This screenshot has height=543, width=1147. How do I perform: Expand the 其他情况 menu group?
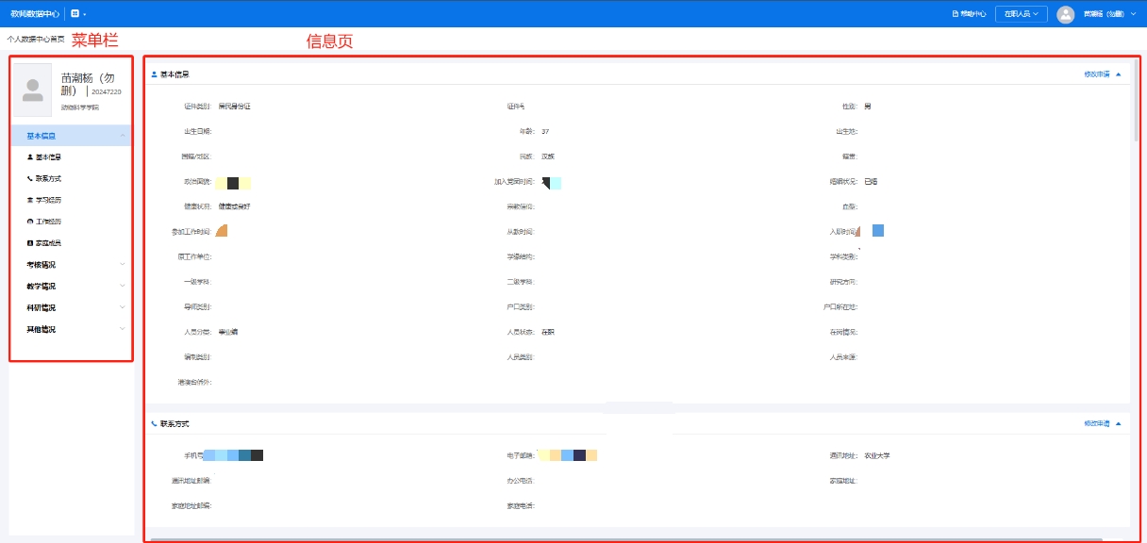[123, 329]
